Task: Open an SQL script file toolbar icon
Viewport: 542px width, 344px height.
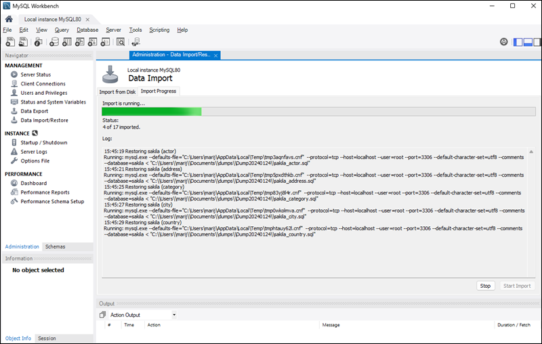Action: click(x=23, y=42)
